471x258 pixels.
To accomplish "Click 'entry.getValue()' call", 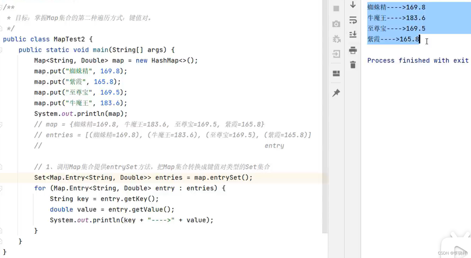I will pyautogui.click(x=139, y=209).
